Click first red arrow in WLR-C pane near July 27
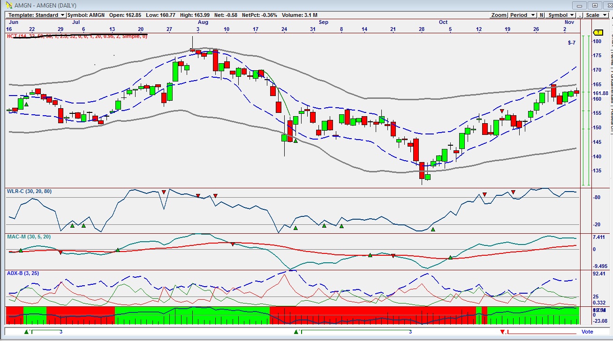 164,193
